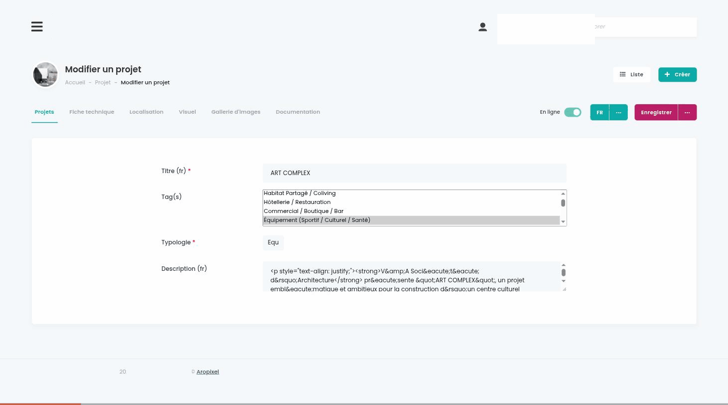The image size is (728, 405).
Task: Go to the Gallerie d'images tab
Action: coord(236,112)
